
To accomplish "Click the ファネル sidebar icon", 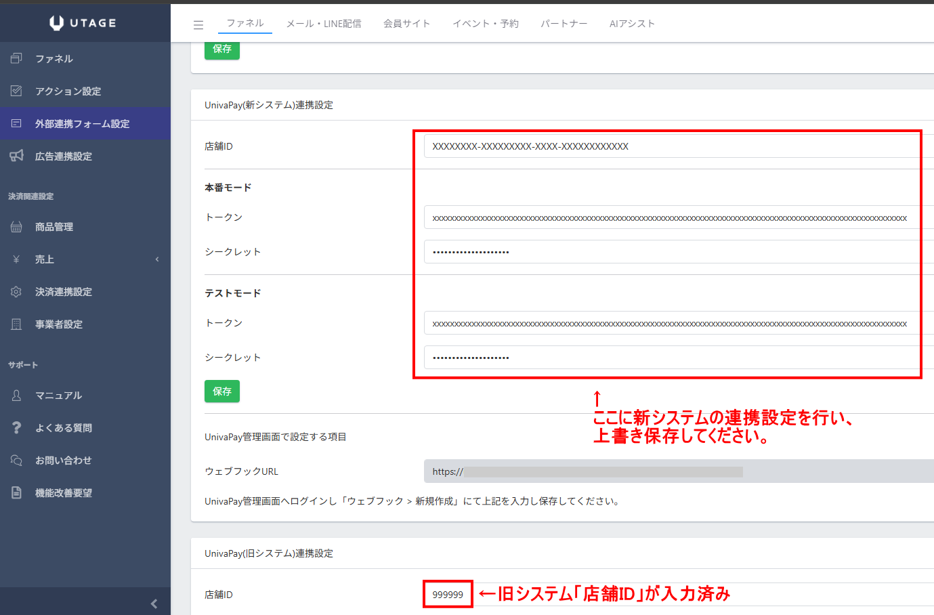I will point(17,59).
